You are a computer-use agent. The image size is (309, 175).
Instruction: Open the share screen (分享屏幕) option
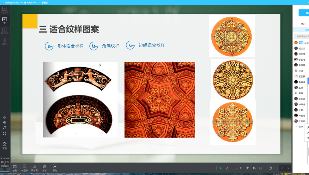pyautogui.click(x=5, y=10)
